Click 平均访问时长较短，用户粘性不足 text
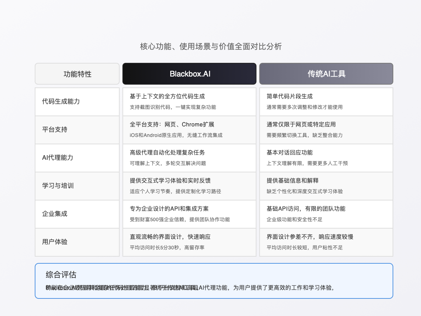The image size is (421, 316). coord(305,248)
